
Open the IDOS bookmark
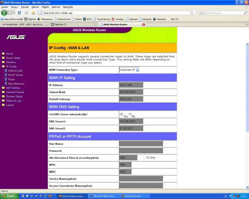point(88,19)
